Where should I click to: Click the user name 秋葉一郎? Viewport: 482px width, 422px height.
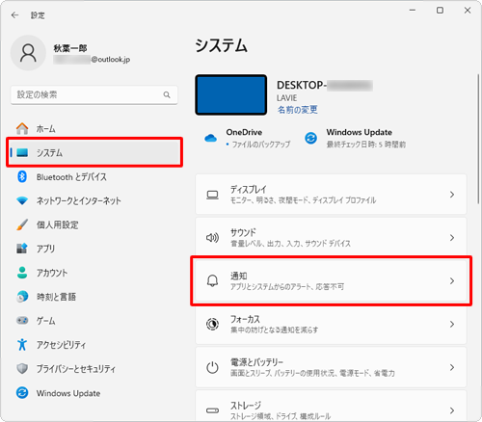click(x=70, y=48)
